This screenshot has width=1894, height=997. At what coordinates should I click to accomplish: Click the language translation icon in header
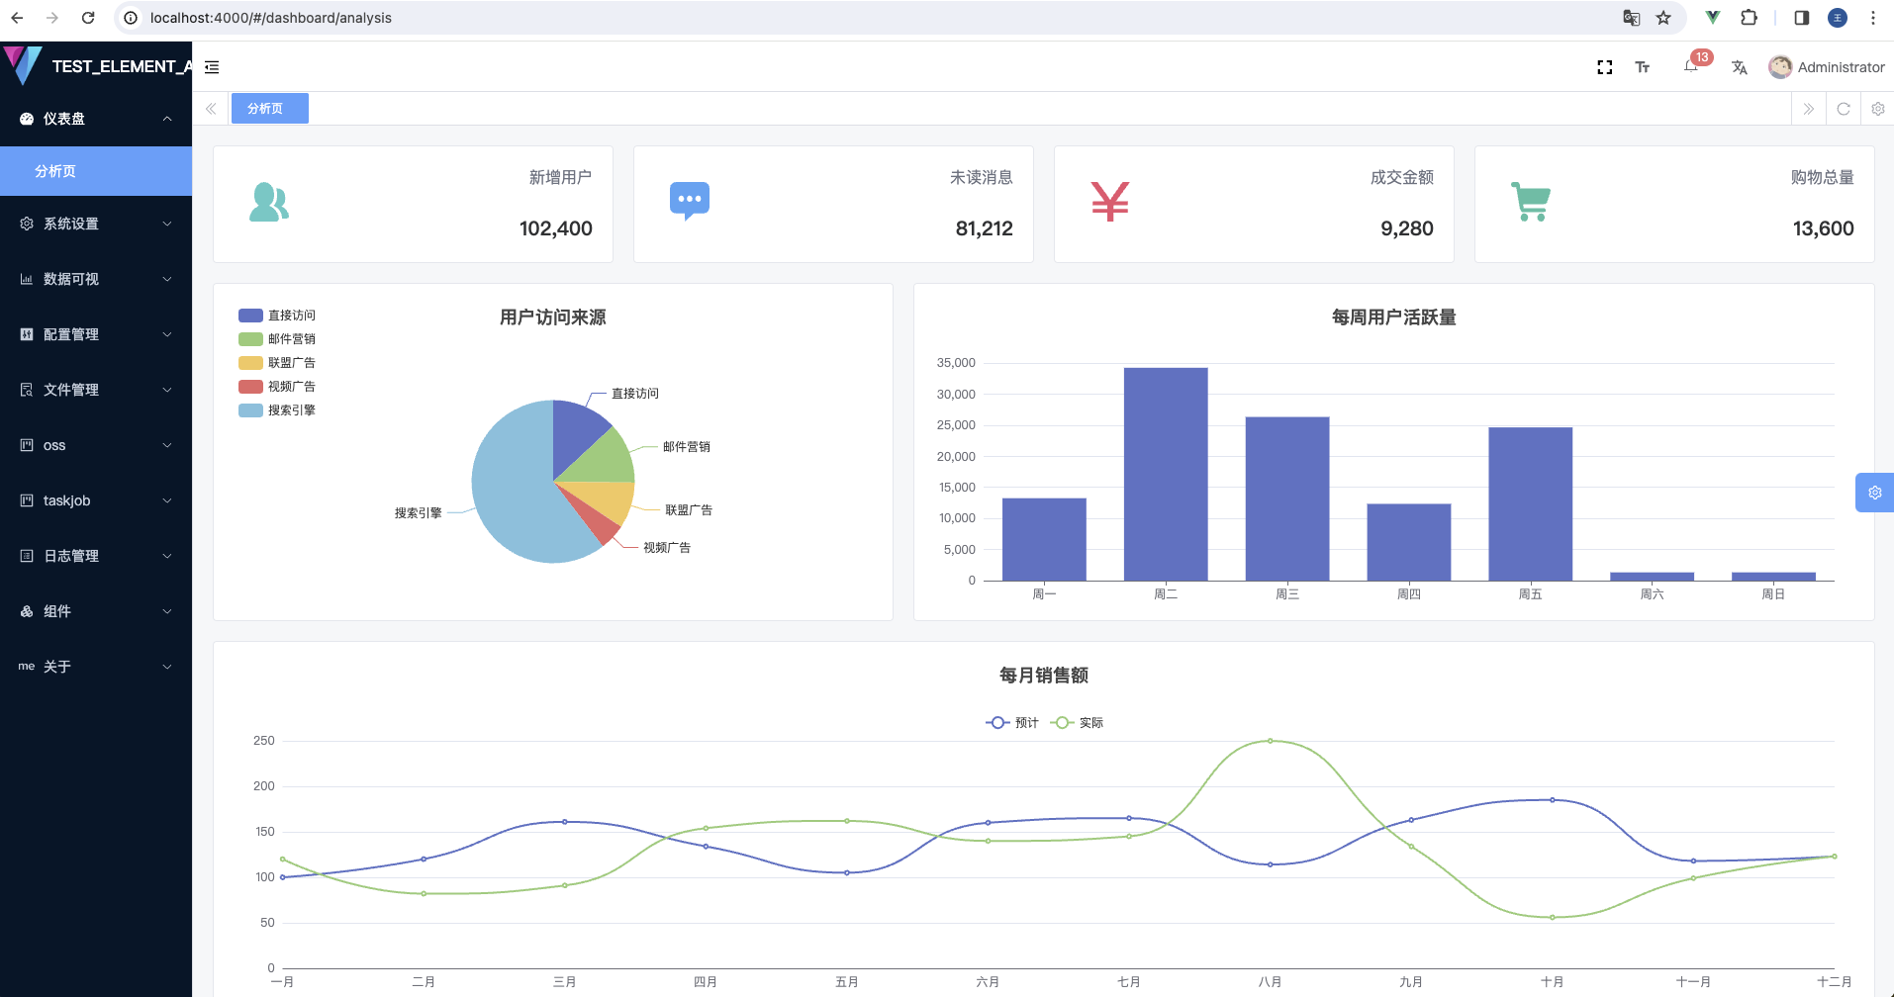click(x=1739, y=67)
